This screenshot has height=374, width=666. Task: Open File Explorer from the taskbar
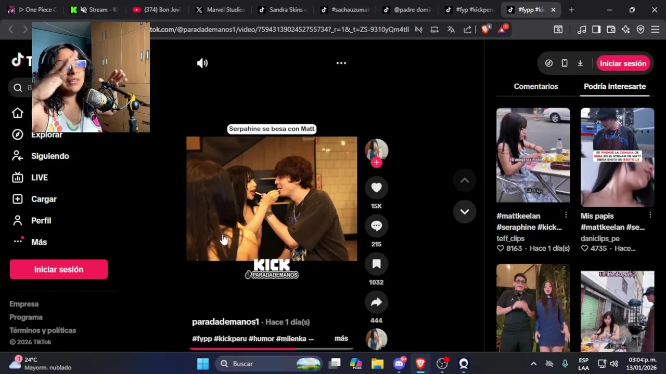coord(377,364)
